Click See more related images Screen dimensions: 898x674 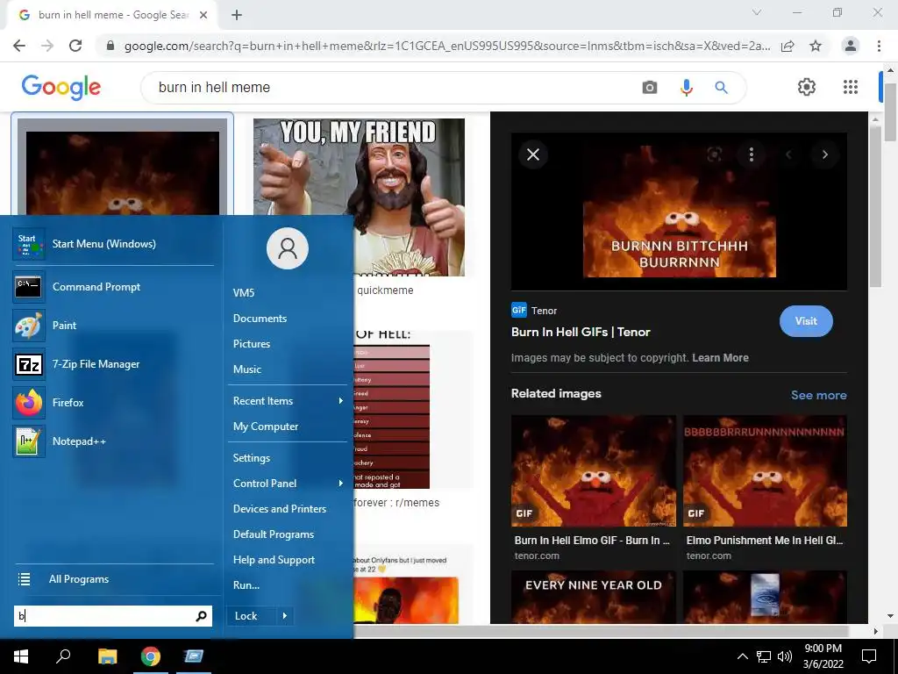tap(818, 395)
